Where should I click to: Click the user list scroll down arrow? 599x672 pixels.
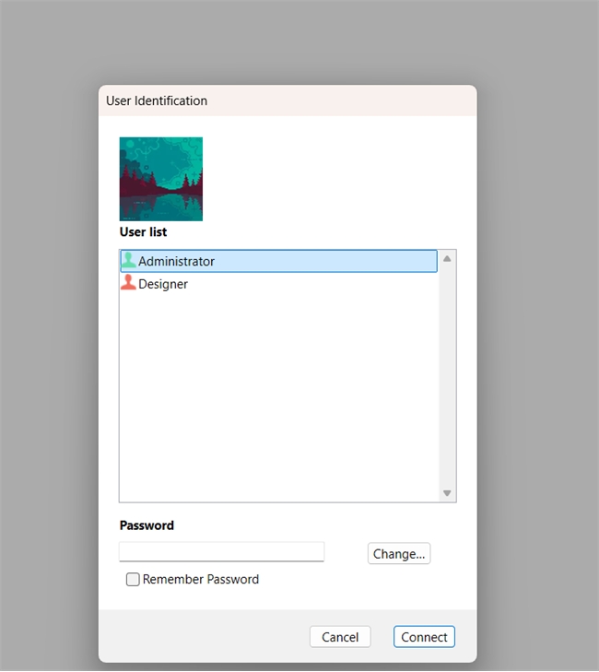click(447, 493)
